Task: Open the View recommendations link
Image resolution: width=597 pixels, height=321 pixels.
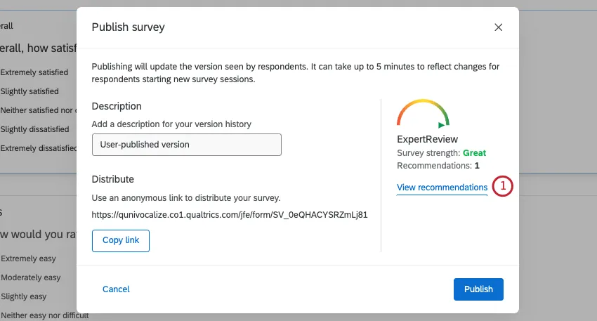Action: [x=442, y=188]
